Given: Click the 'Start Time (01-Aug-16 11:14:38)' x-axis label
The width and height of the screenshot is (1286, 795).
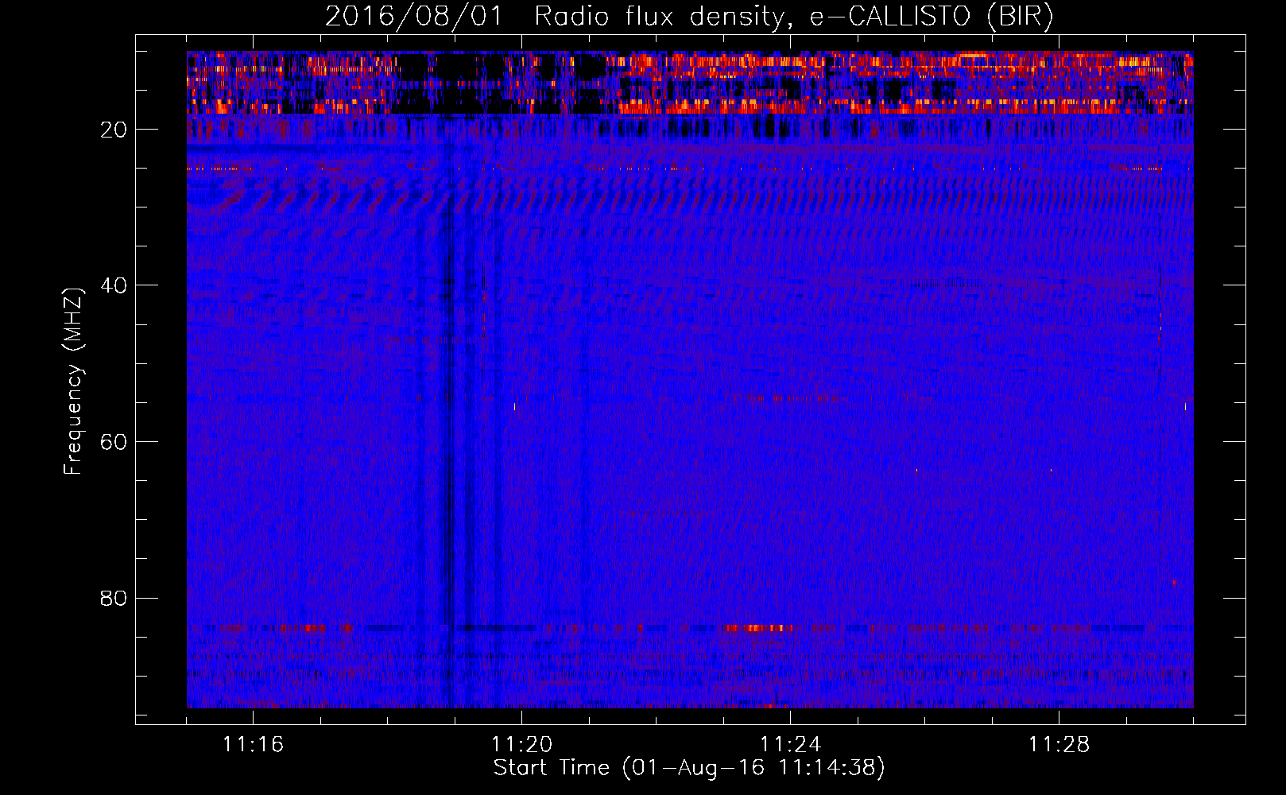Looking at the screenshot, I should tap(689, 768).
